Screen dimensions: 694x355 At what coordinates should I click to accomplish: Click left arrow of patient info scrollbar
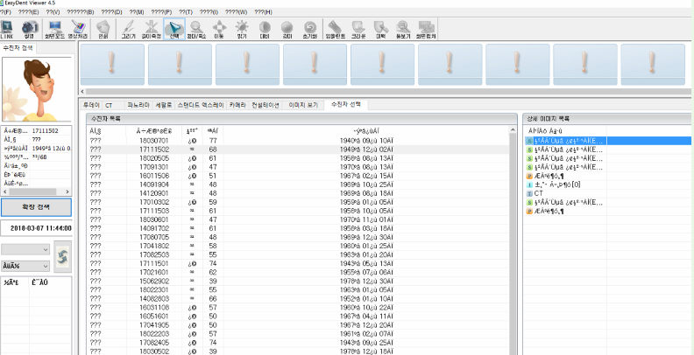coord(5,191)
